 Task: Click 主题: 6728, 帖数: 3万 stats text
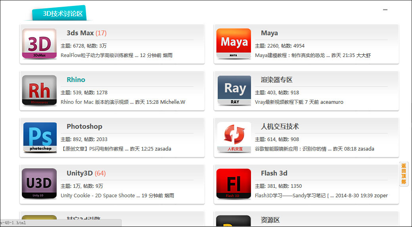click(x=84, y=46)
